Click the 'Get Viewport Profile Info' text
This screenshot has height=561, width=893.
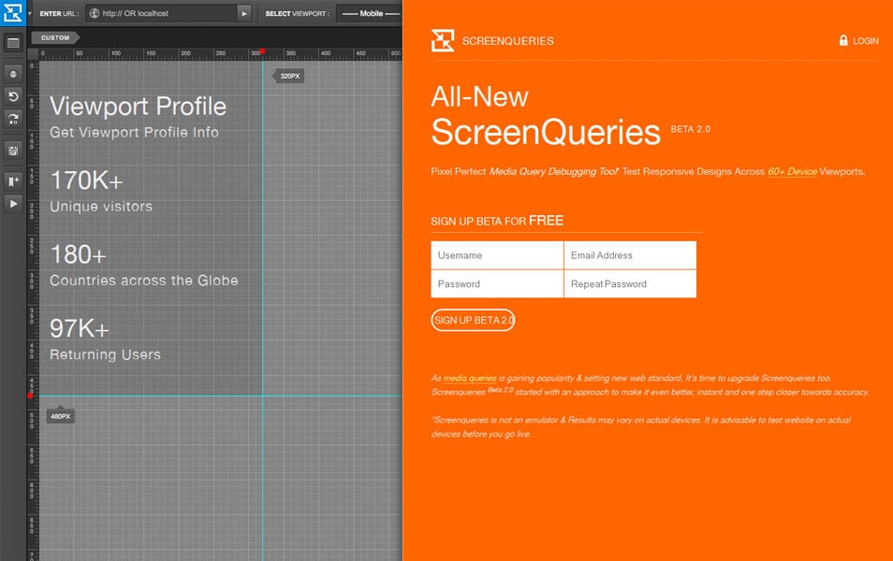tap(134, 132)
